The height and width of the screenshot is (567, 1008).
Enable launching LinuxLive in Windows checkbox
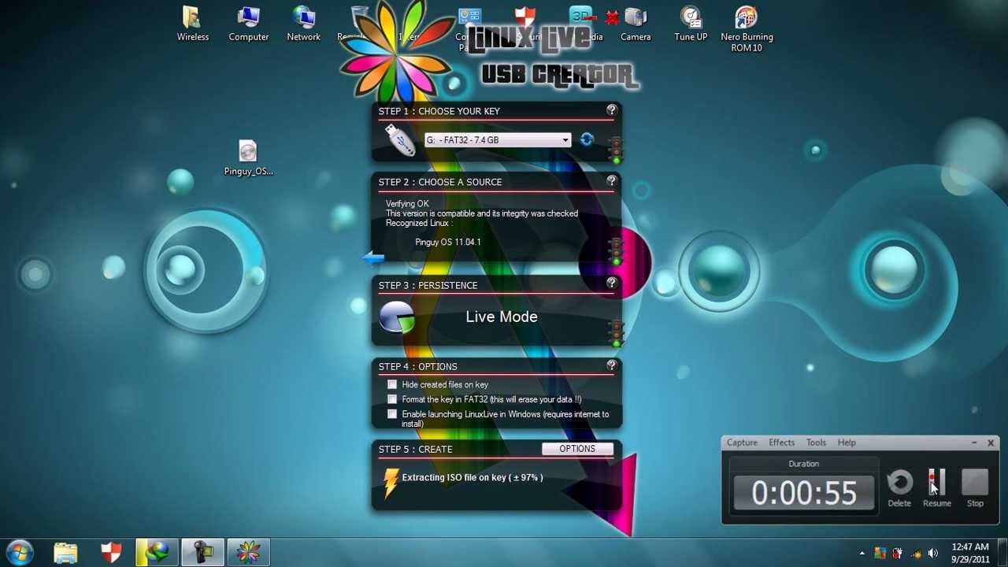(392, 413)
